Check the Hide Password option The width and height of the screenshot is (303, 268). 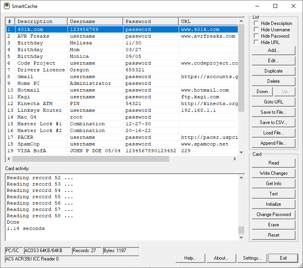click(256, 36)
